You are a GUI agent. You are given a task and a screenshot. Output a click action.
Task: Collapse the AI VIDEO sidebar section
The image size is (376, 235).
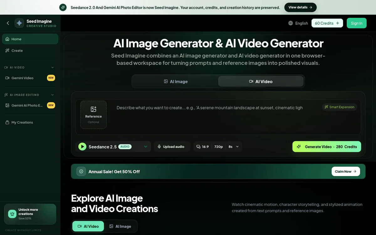(x=52, y=67)
